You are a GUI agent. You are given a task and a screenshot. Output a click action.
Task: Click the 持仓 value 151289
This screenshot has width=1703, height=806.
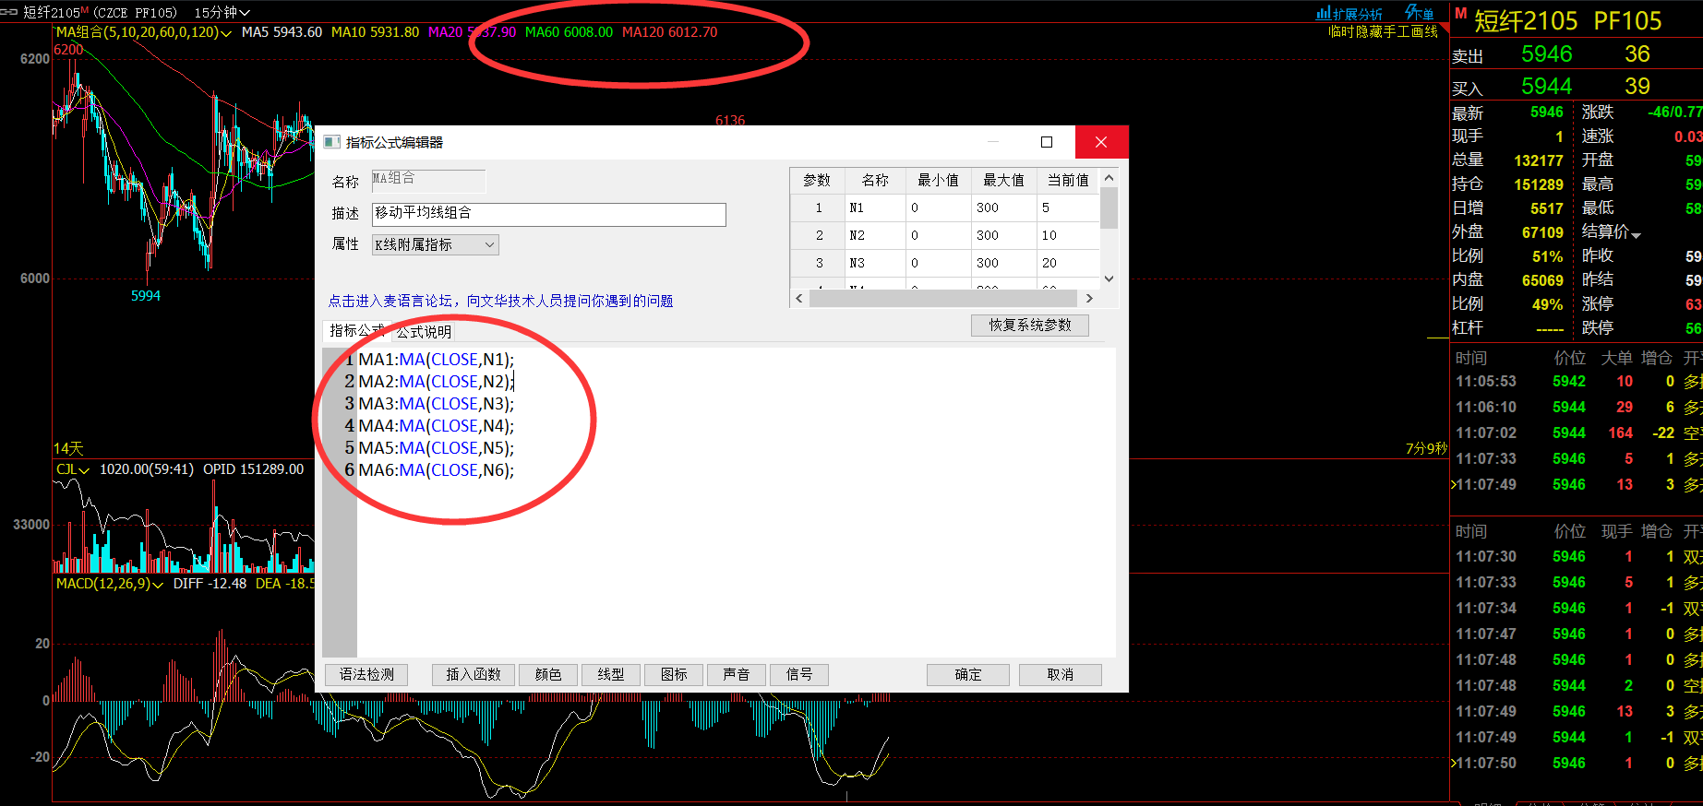pos(1539,184)
